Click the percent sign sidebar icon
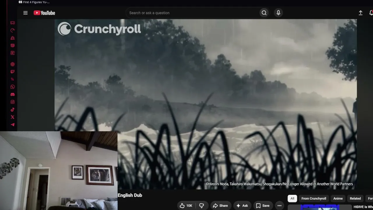This screenshot has width=373, height=210. (13, 79)
